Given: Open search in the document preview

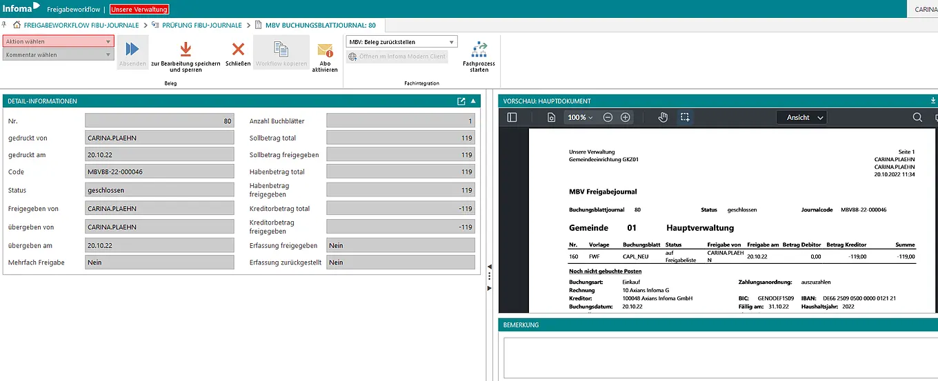Looking at the screenshot, I should click(917, 118).
